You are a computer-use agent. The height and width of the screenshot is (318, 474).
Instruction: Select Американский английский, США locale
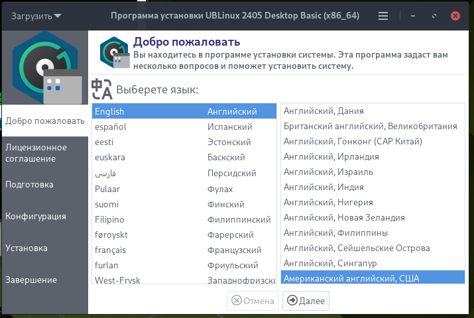tap(373, 277)
